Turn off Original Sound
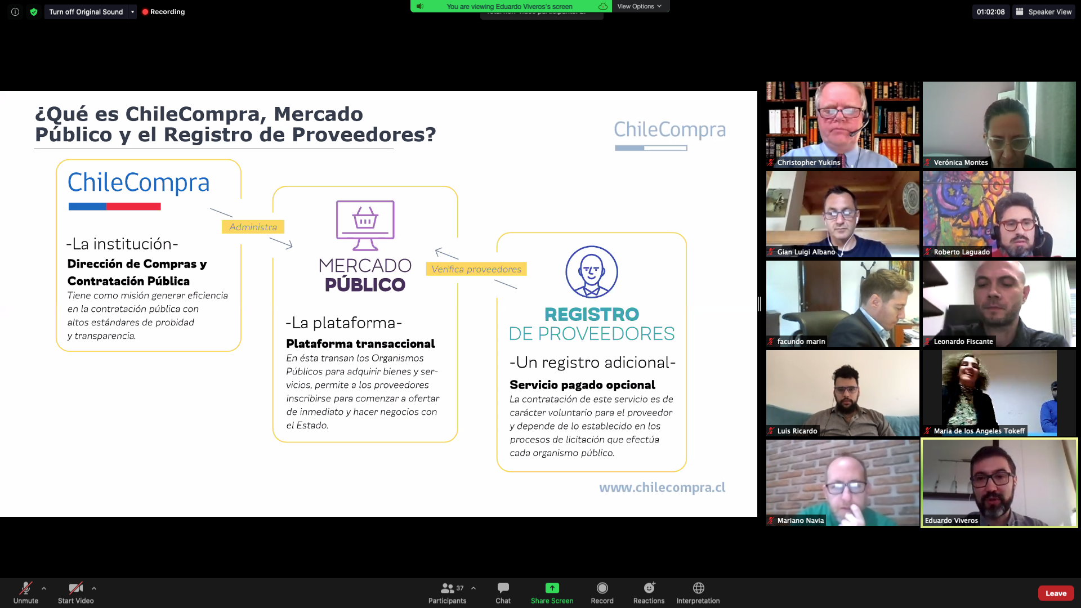 point(86,12)
